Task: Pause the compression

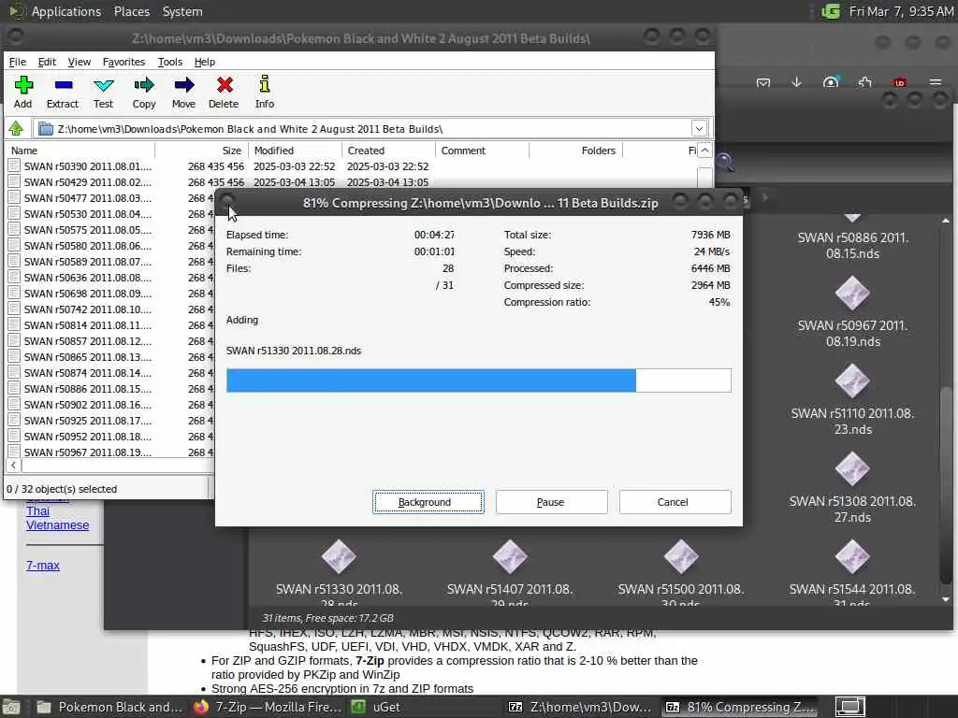Action: coord(551,502)
